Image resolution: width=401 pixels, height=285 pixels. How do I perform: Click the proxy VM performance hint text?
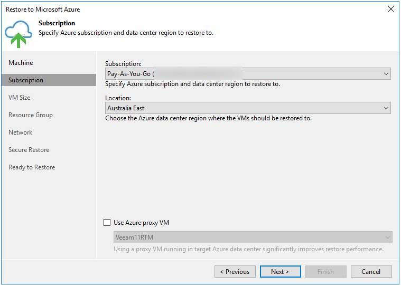248,249
